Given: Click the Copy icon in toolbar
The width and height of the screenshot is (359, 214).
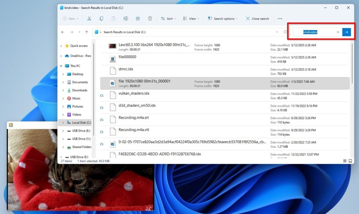Looking at the screenshot, I should (x=101, y=19).
